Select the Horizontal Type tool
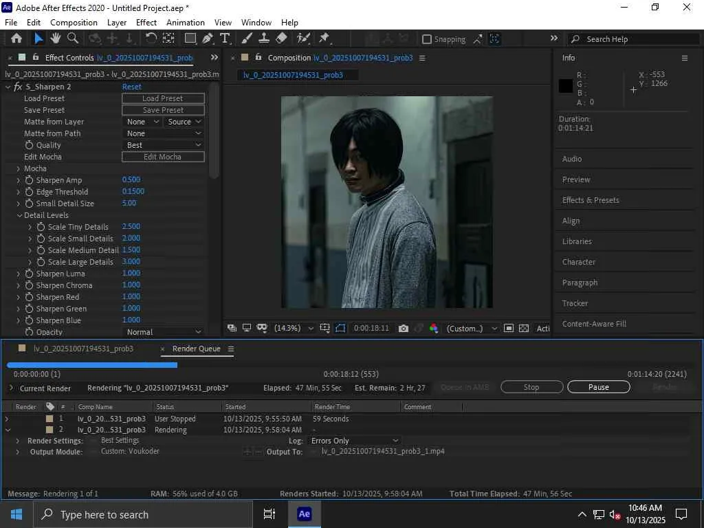Image resolution: width=704 pixels, height=528 pixels. 225,38
